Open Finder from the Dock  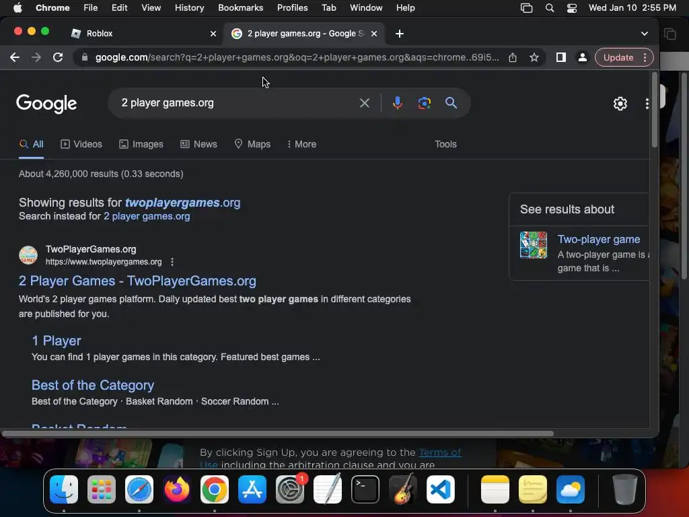coord(64,489)
